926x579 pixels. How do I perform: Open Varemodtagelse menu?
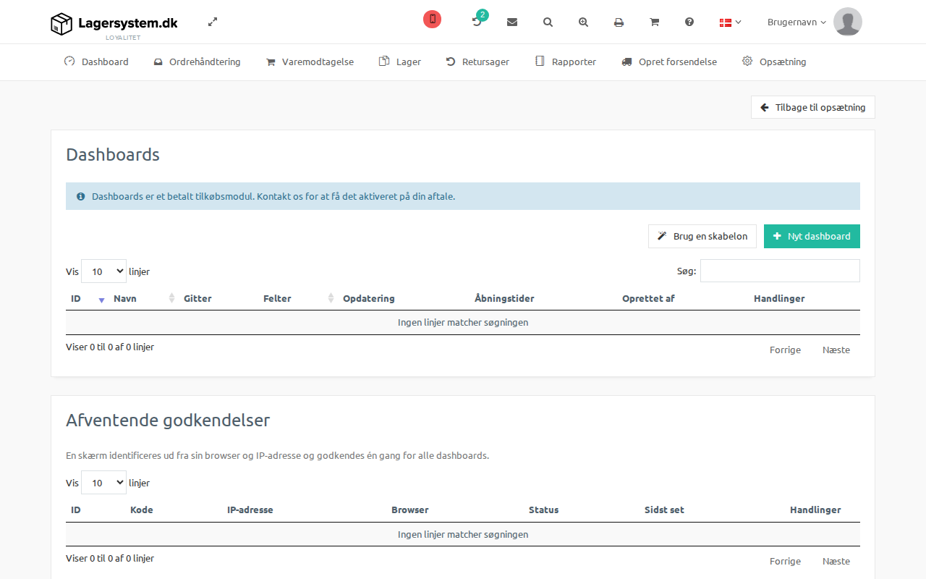(x=310, y=62)
